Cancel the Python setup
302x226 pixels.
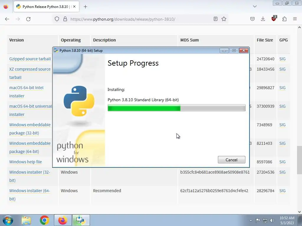232,160
